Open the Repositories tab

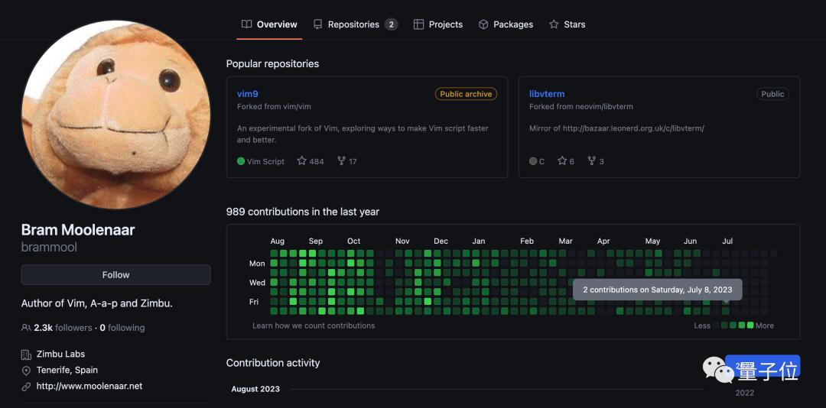point(355,24)
